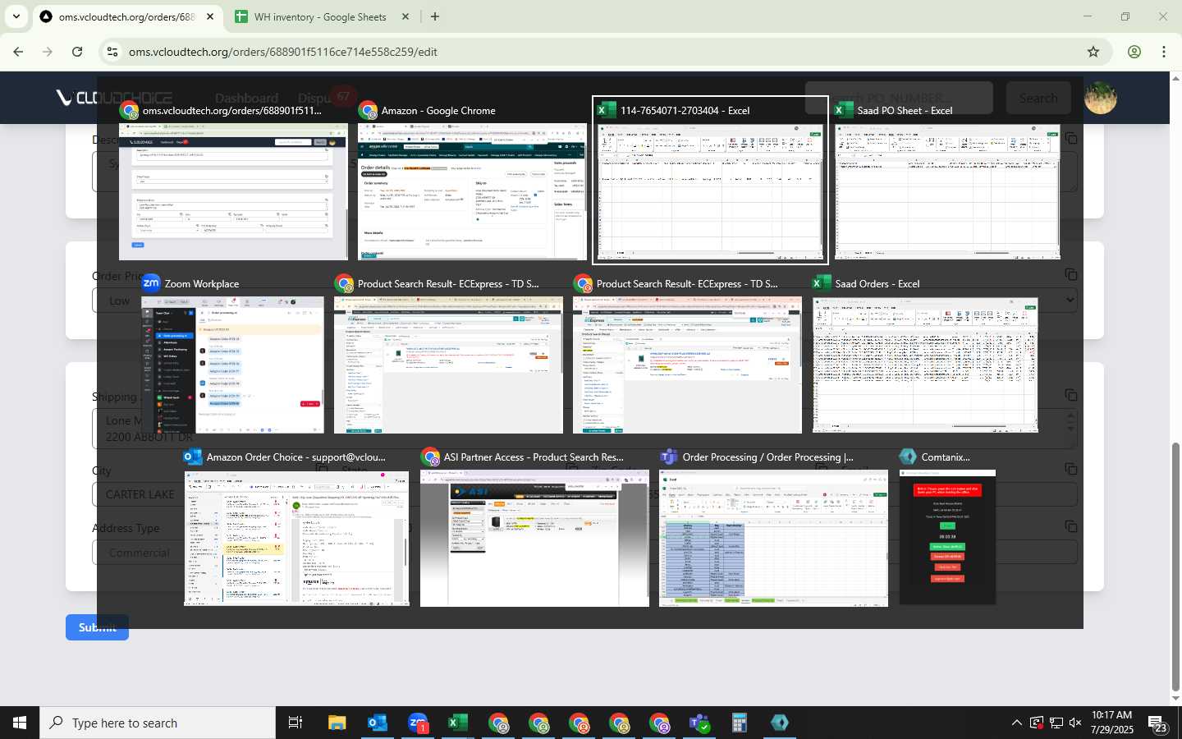
Task: Switch to the WH inventory Google Sheets tab
Action: [x=320, y=16]
